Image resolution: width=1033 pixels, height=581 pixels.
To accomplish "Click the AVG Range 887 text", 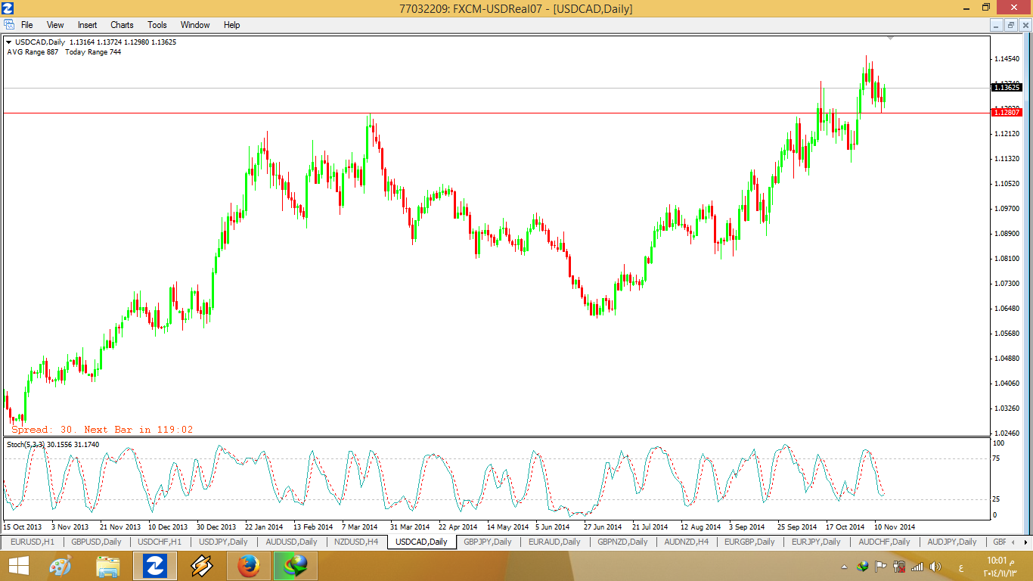I will [33, 52].
